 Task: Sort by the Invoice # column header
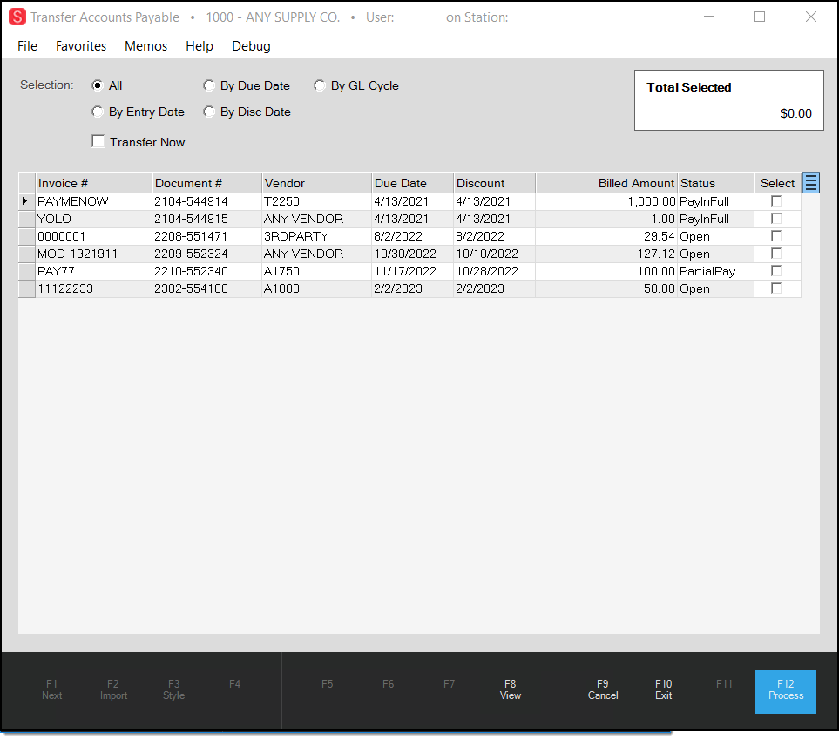coord(93,183)
